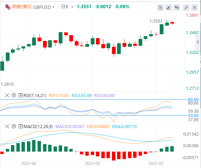Close the chart with top-right X
The width and height of the screenshot is (201, 168).
pos(195,8)
